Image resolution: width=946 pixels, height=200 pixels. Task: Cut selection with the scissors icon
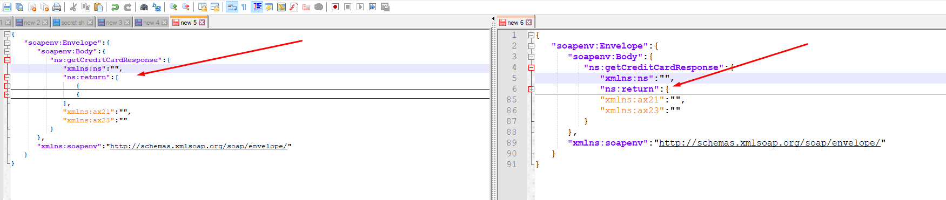tap(73, 7)
